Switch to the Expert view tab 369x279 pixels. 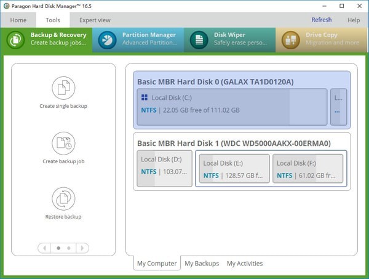coord(95,20)
